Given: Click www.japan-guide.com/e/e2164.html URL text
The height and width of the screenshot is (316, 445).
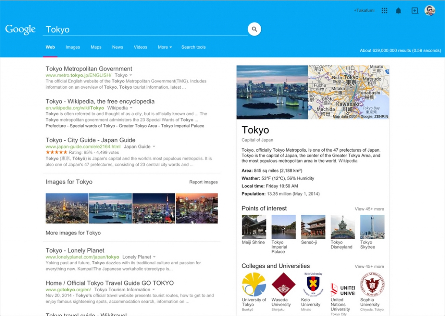Looking at the screenshot, I should click(x=83, y=146).
